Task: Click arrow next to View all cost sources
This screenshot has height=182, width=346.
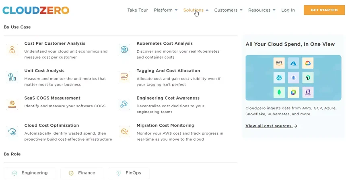Action: pyautogui.click(x=296, y=126)
